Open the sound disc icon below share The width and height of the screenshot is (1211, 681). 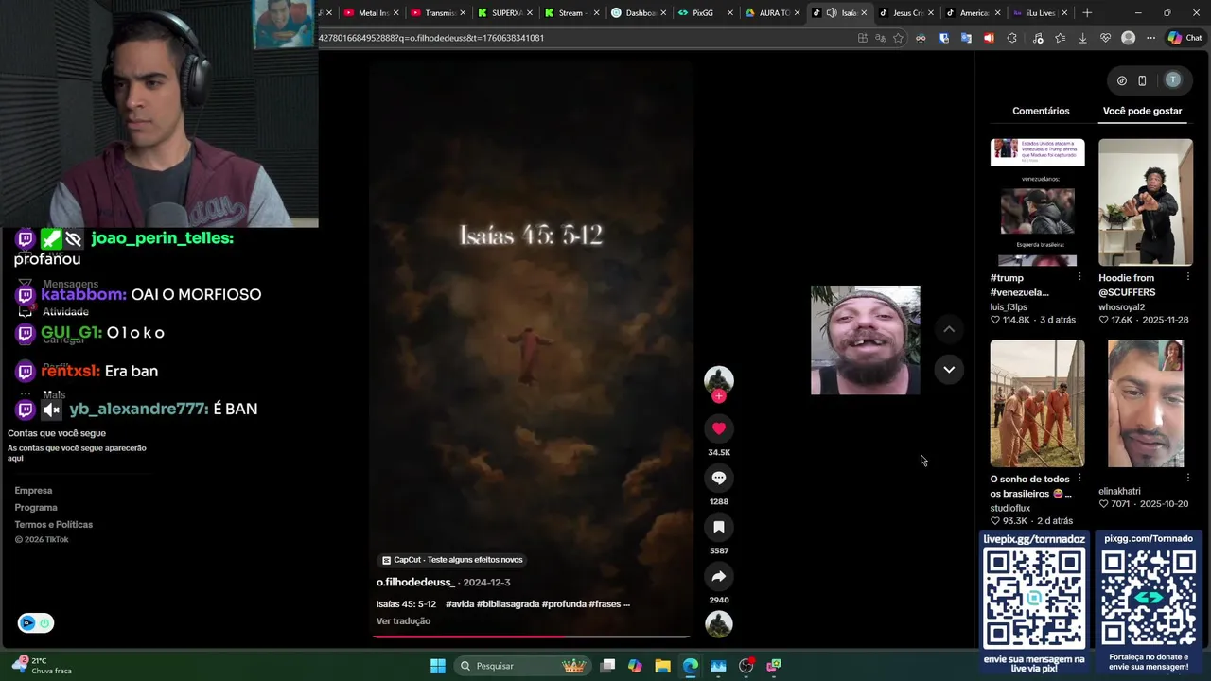click(719, 624)
